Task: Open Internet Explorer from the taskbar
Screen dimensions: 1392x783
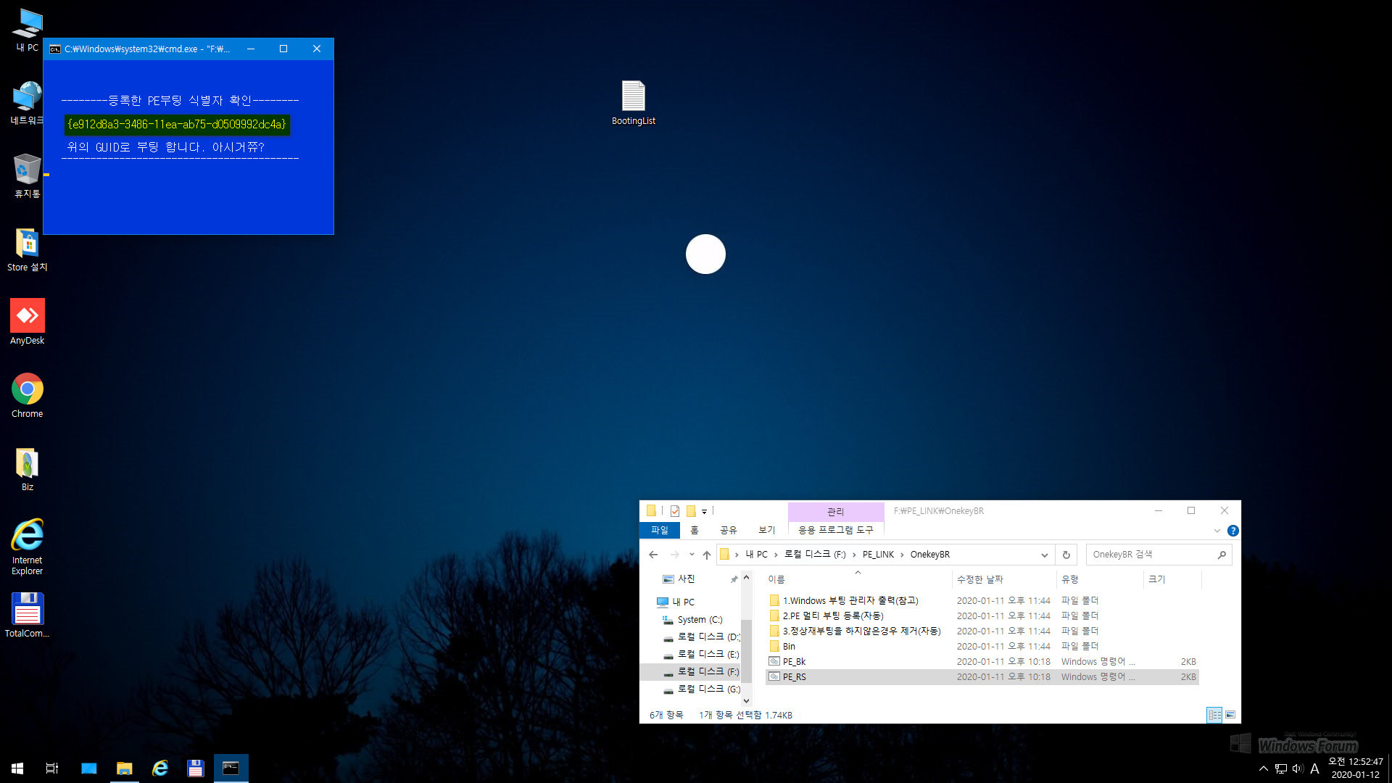Action: (159, 768)
